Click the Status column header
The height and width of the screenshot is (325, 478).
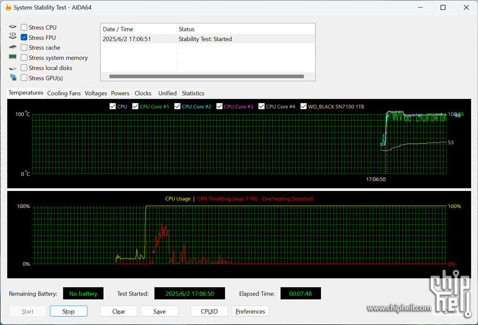tap(246, 29)
